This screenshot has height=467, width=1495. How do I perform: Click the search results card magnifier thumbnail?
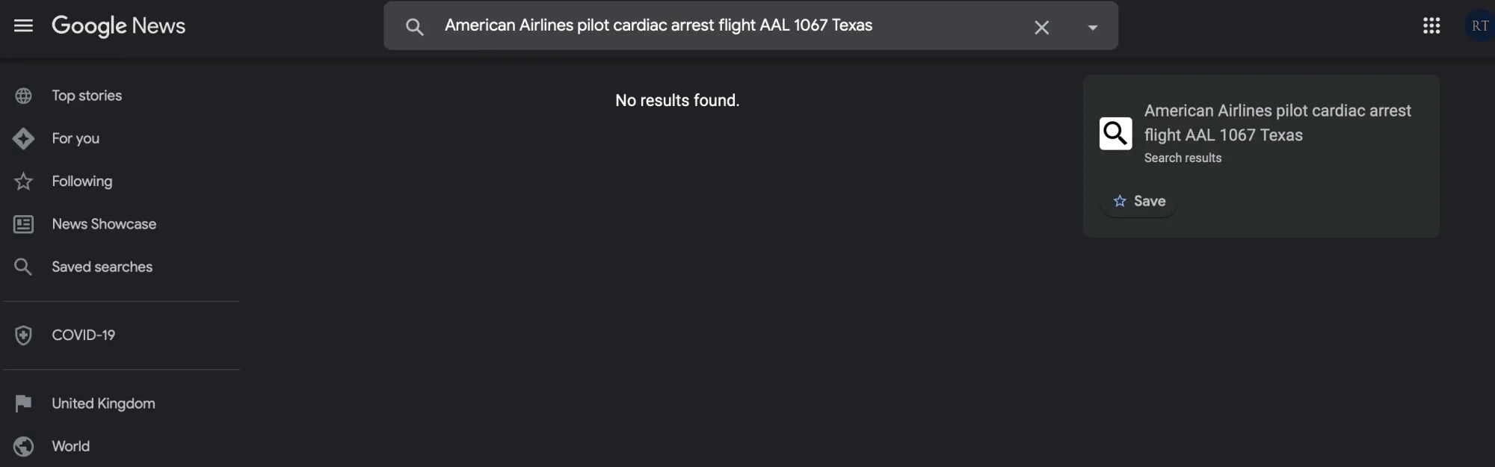[1115, 134]
